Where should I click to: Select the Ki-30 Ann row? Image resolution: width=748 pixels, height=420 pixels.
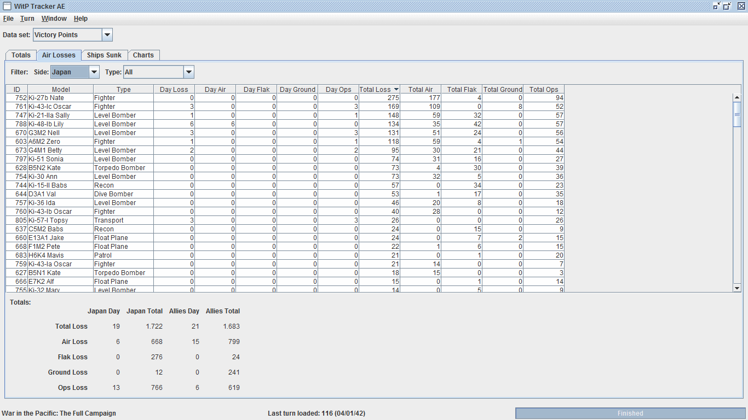click(x=285, y=177)
